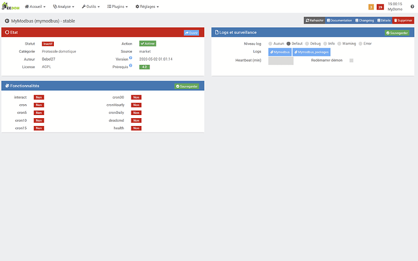Click the Fonctionnalités gears icon

[7, 86]
